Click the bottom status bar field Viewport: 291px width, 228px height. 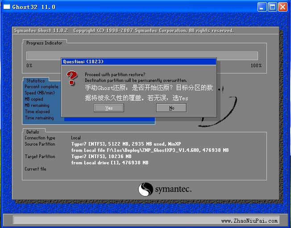coord(146,220)
